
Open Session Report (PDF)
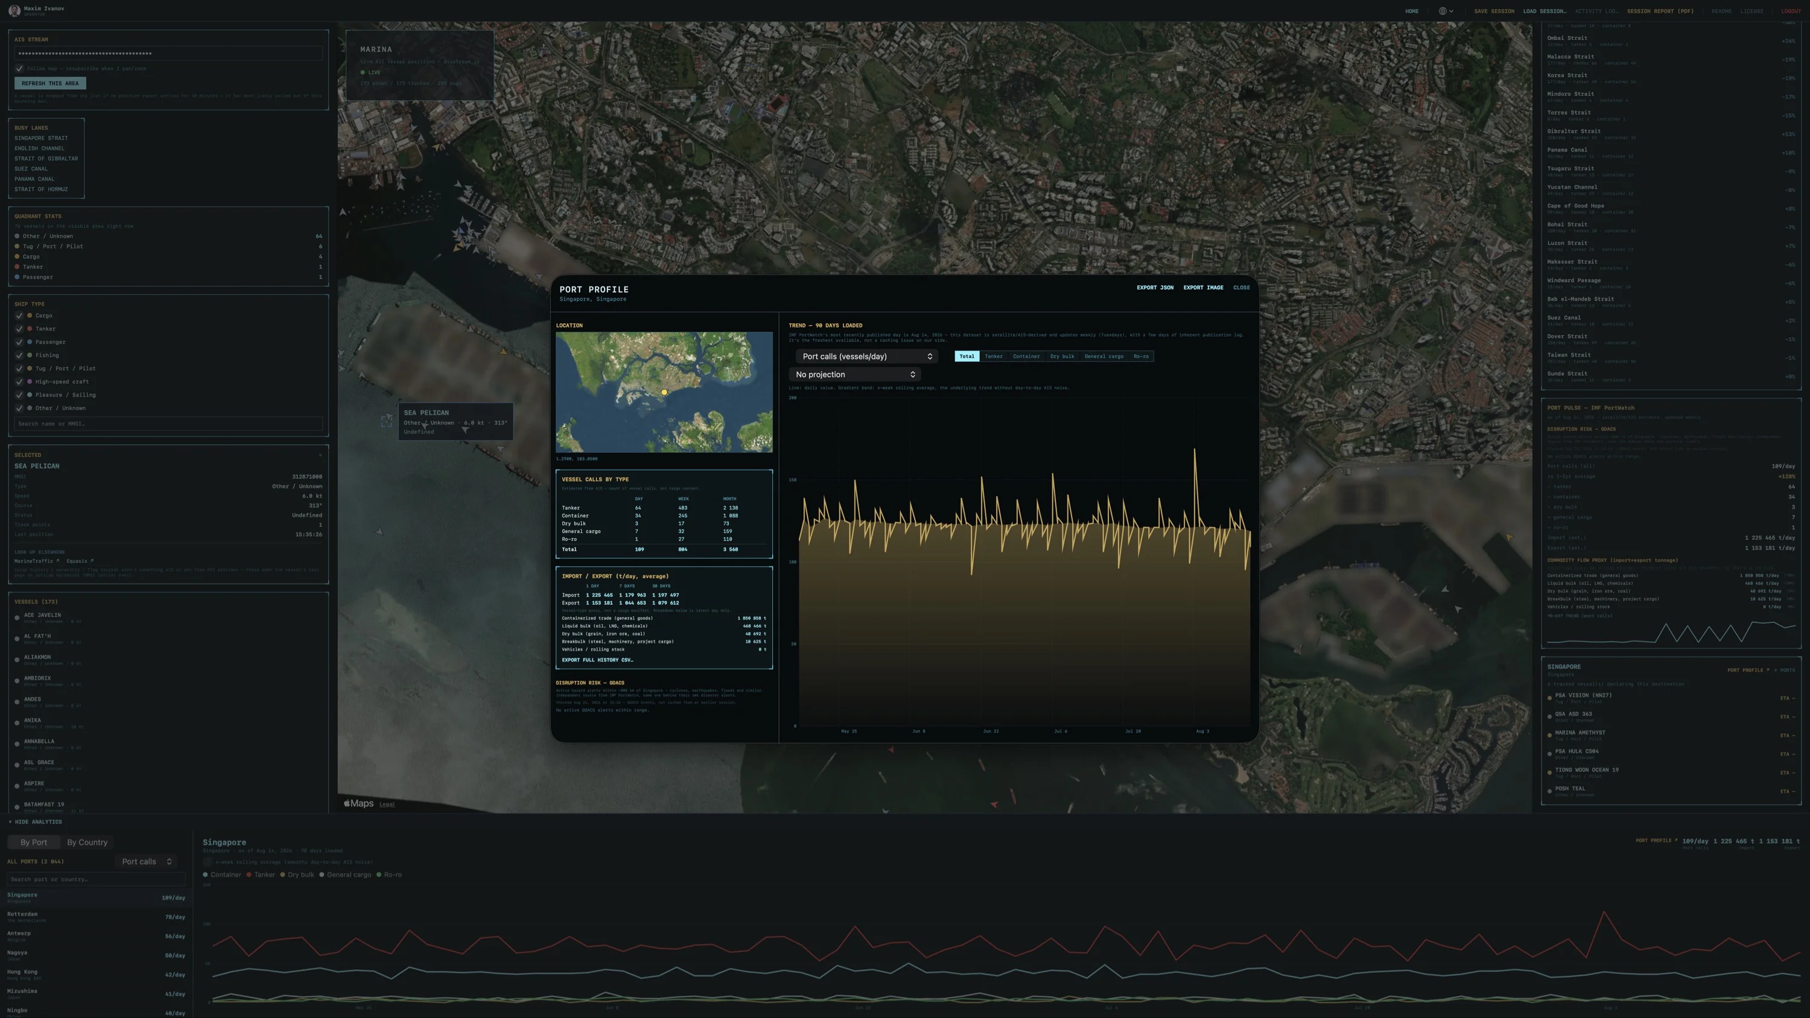1660,11
